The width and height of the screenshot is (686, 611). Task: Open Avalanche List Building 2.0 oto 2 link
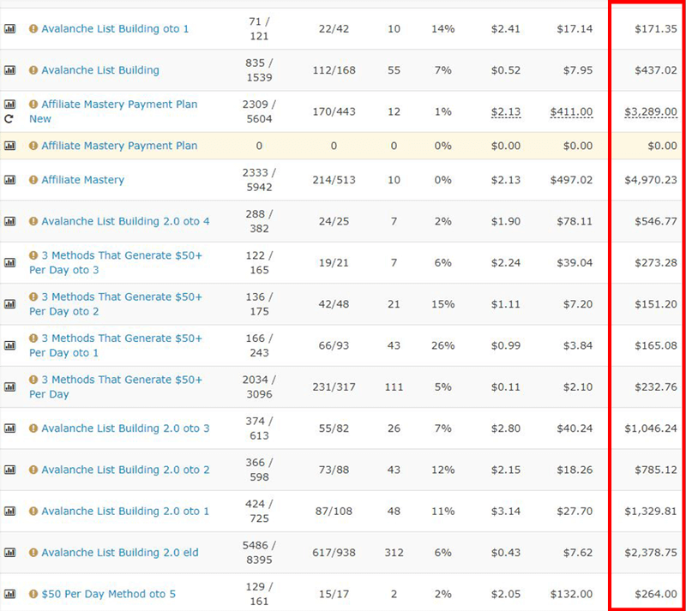125,470
